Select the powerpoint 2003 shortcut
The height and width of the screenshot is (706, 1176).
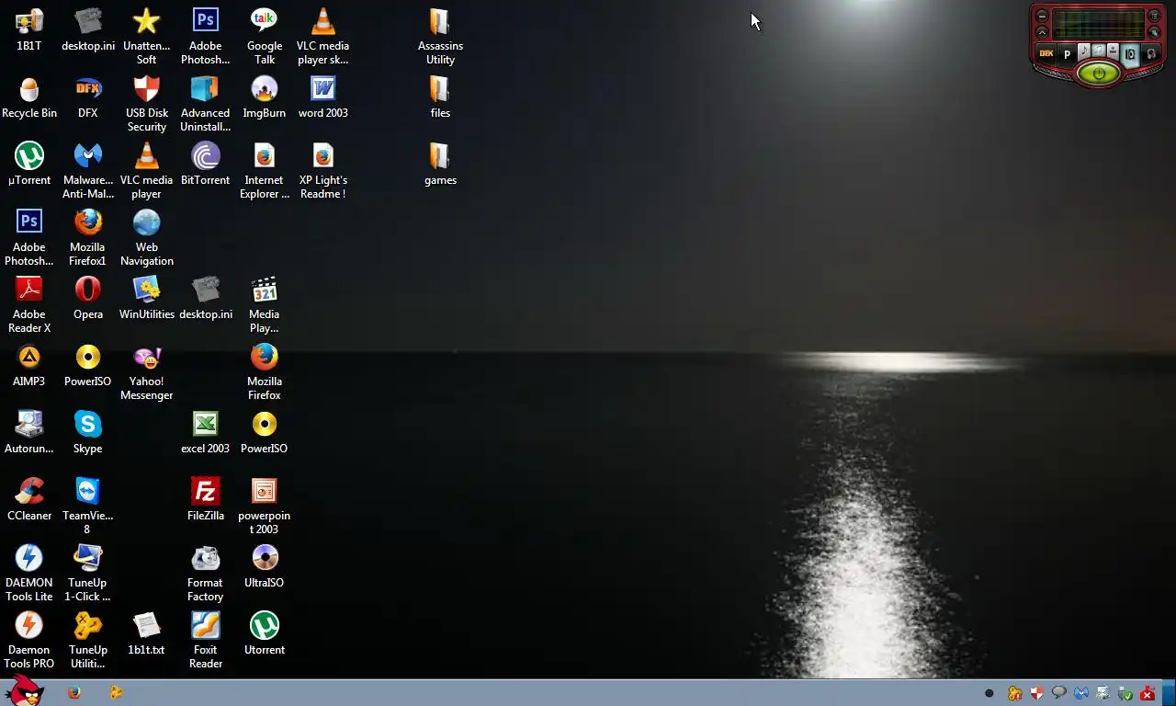pos(265,507)
